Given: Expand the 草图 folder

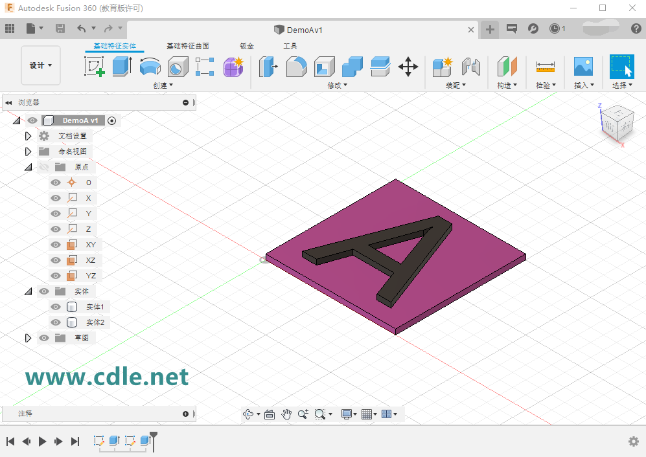Looking at the screenshot, I should pos(28,338).
